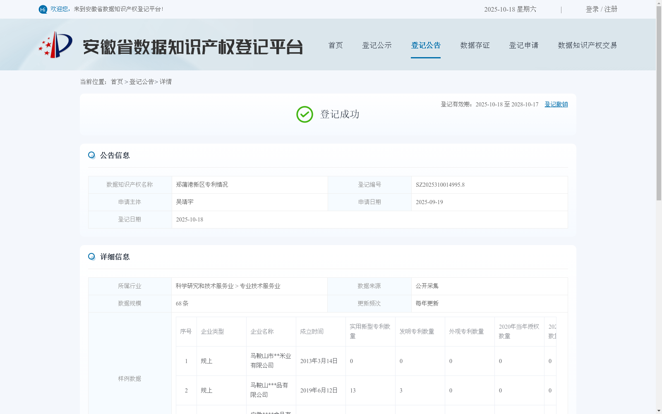Click the application date 2025-09-19

click(x=429, y=202)
